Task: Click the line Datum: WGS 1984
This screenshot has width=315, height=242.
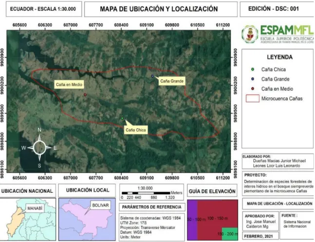Action: click(136, 232)
